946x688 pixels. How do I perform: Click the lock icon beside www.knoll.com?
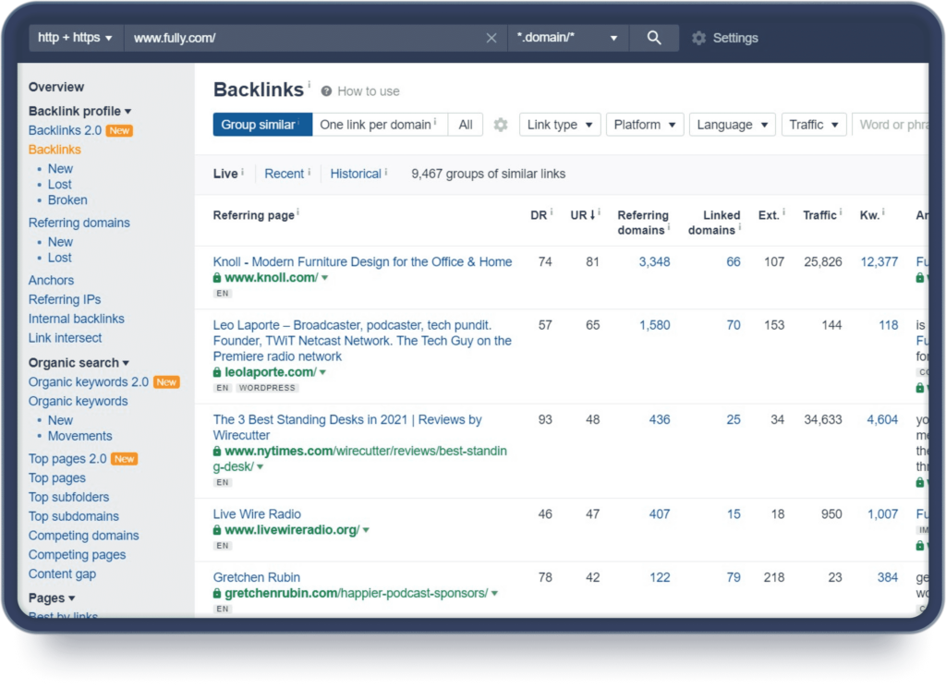coord(217,278)
